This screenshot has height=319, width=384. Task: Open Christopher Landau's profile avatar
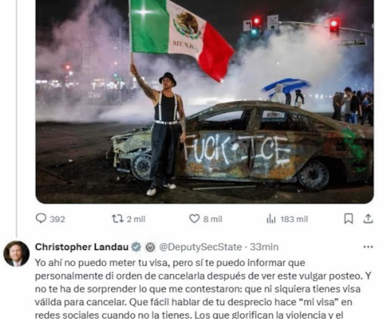coord(16,254)
